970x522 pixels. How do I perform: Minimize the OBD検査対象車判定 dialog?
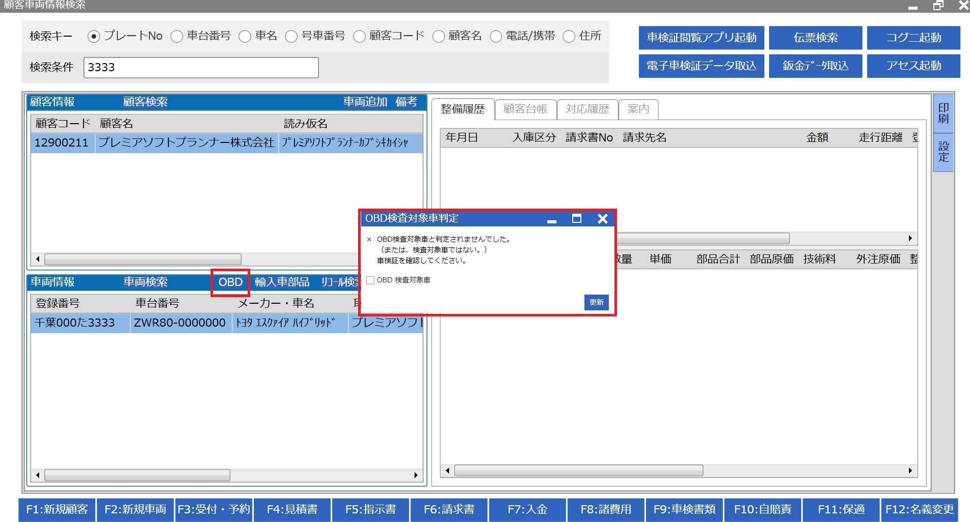click(552, 220)
